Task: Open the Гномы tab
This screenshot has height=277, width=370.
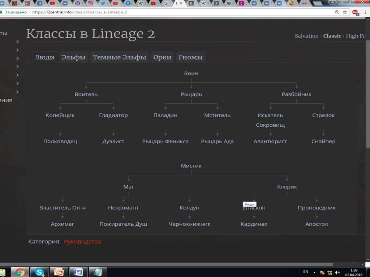Action: (x=190, y=57)
